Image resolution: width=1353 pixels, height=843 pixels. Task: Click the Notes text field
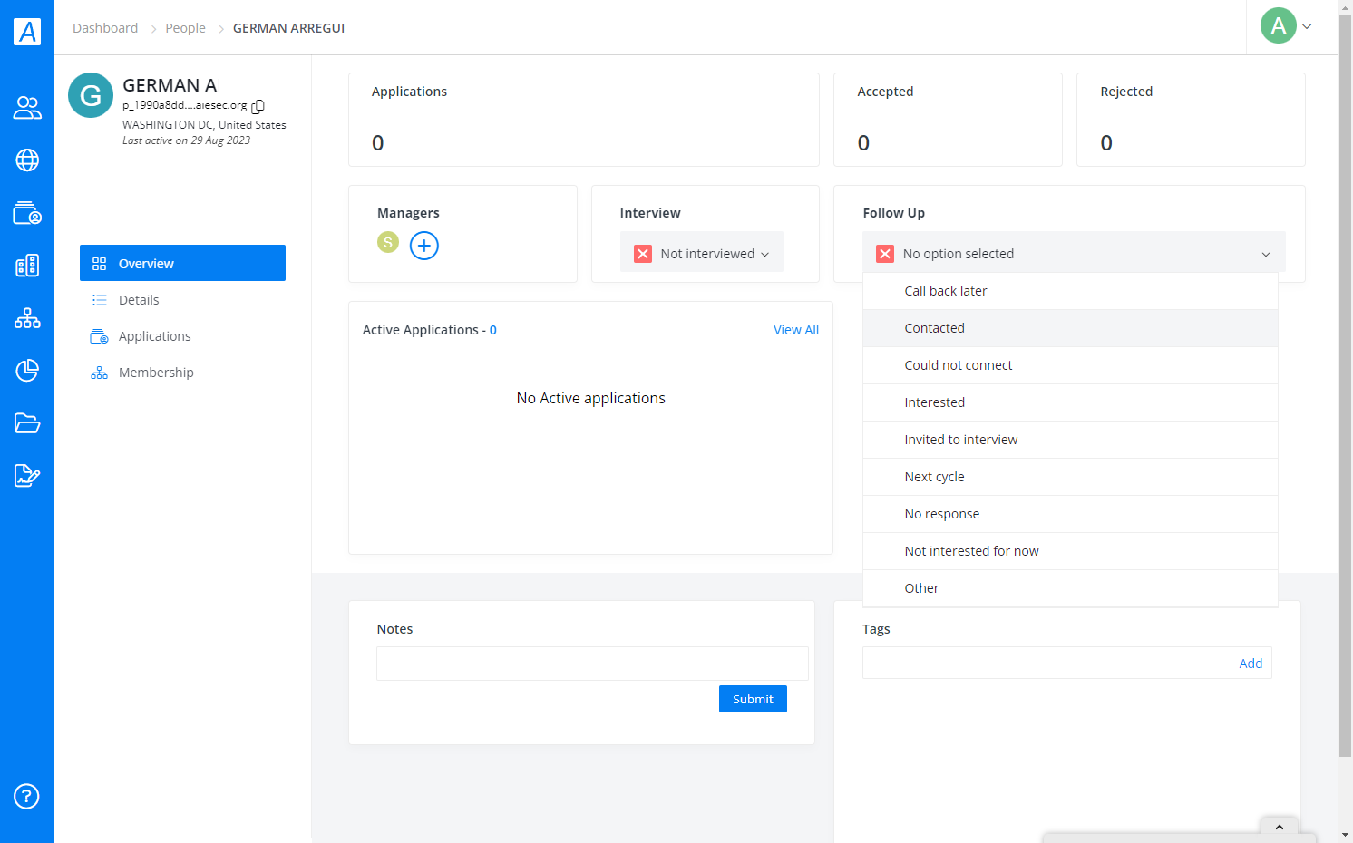[x=592, y=664]
